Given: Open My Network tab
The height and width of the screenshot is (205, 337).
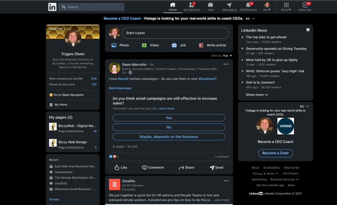Looking at the screenshot, I should 192,7.
